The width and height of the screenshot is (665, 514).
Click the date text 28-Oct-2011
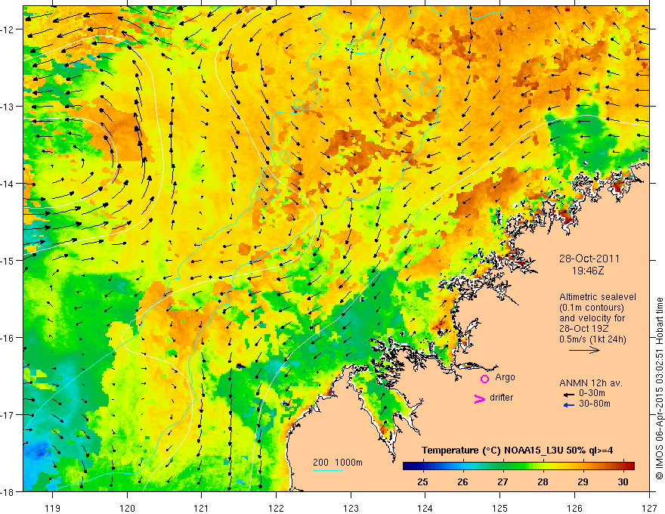click(x=589, y=259)
